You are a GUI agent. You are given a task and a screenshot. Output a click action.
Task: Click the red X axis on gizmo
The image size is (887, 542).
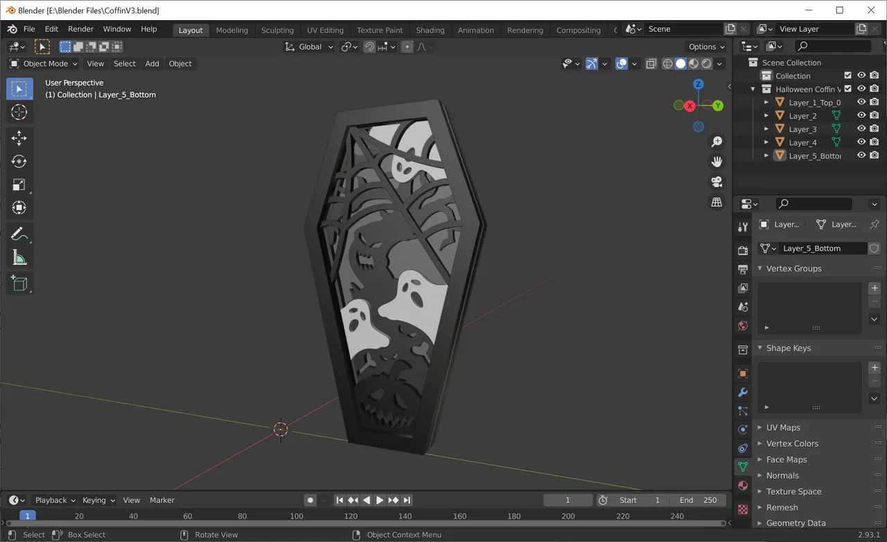coord(690,106)
